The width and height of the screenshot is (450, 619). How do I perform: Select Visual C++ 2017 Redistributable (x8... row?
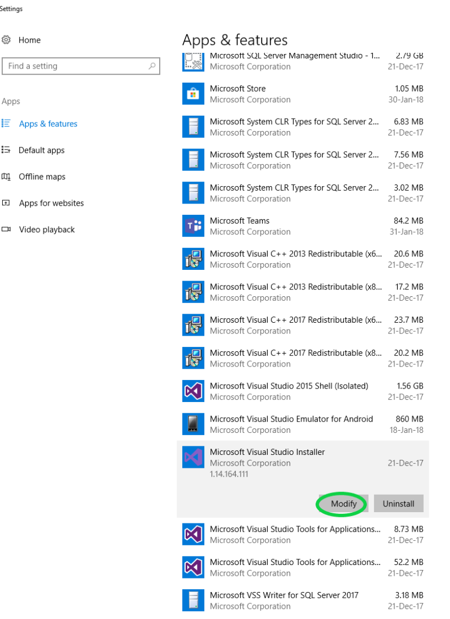[303, 358]
